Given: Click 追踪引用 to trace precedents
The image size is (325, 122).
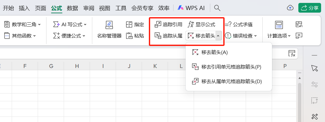Looking at the screenshot, I should click(x=168, y=25).
